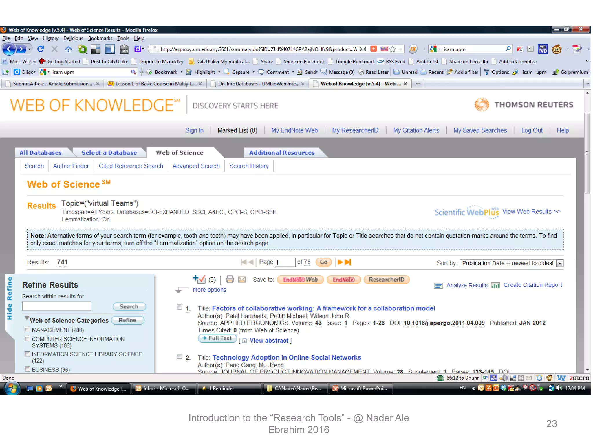Add to Marked List checkmark icon
Image resolution: width=593 pixels, height=444 pixels.
[x=199, y=279]
